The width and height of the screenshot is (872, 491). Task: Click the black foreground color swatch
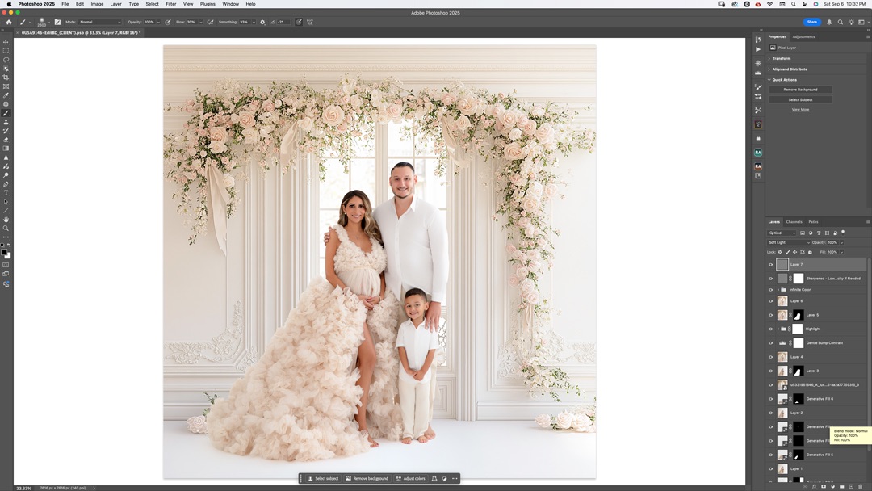pyautogui.click(x=5, y=253)
